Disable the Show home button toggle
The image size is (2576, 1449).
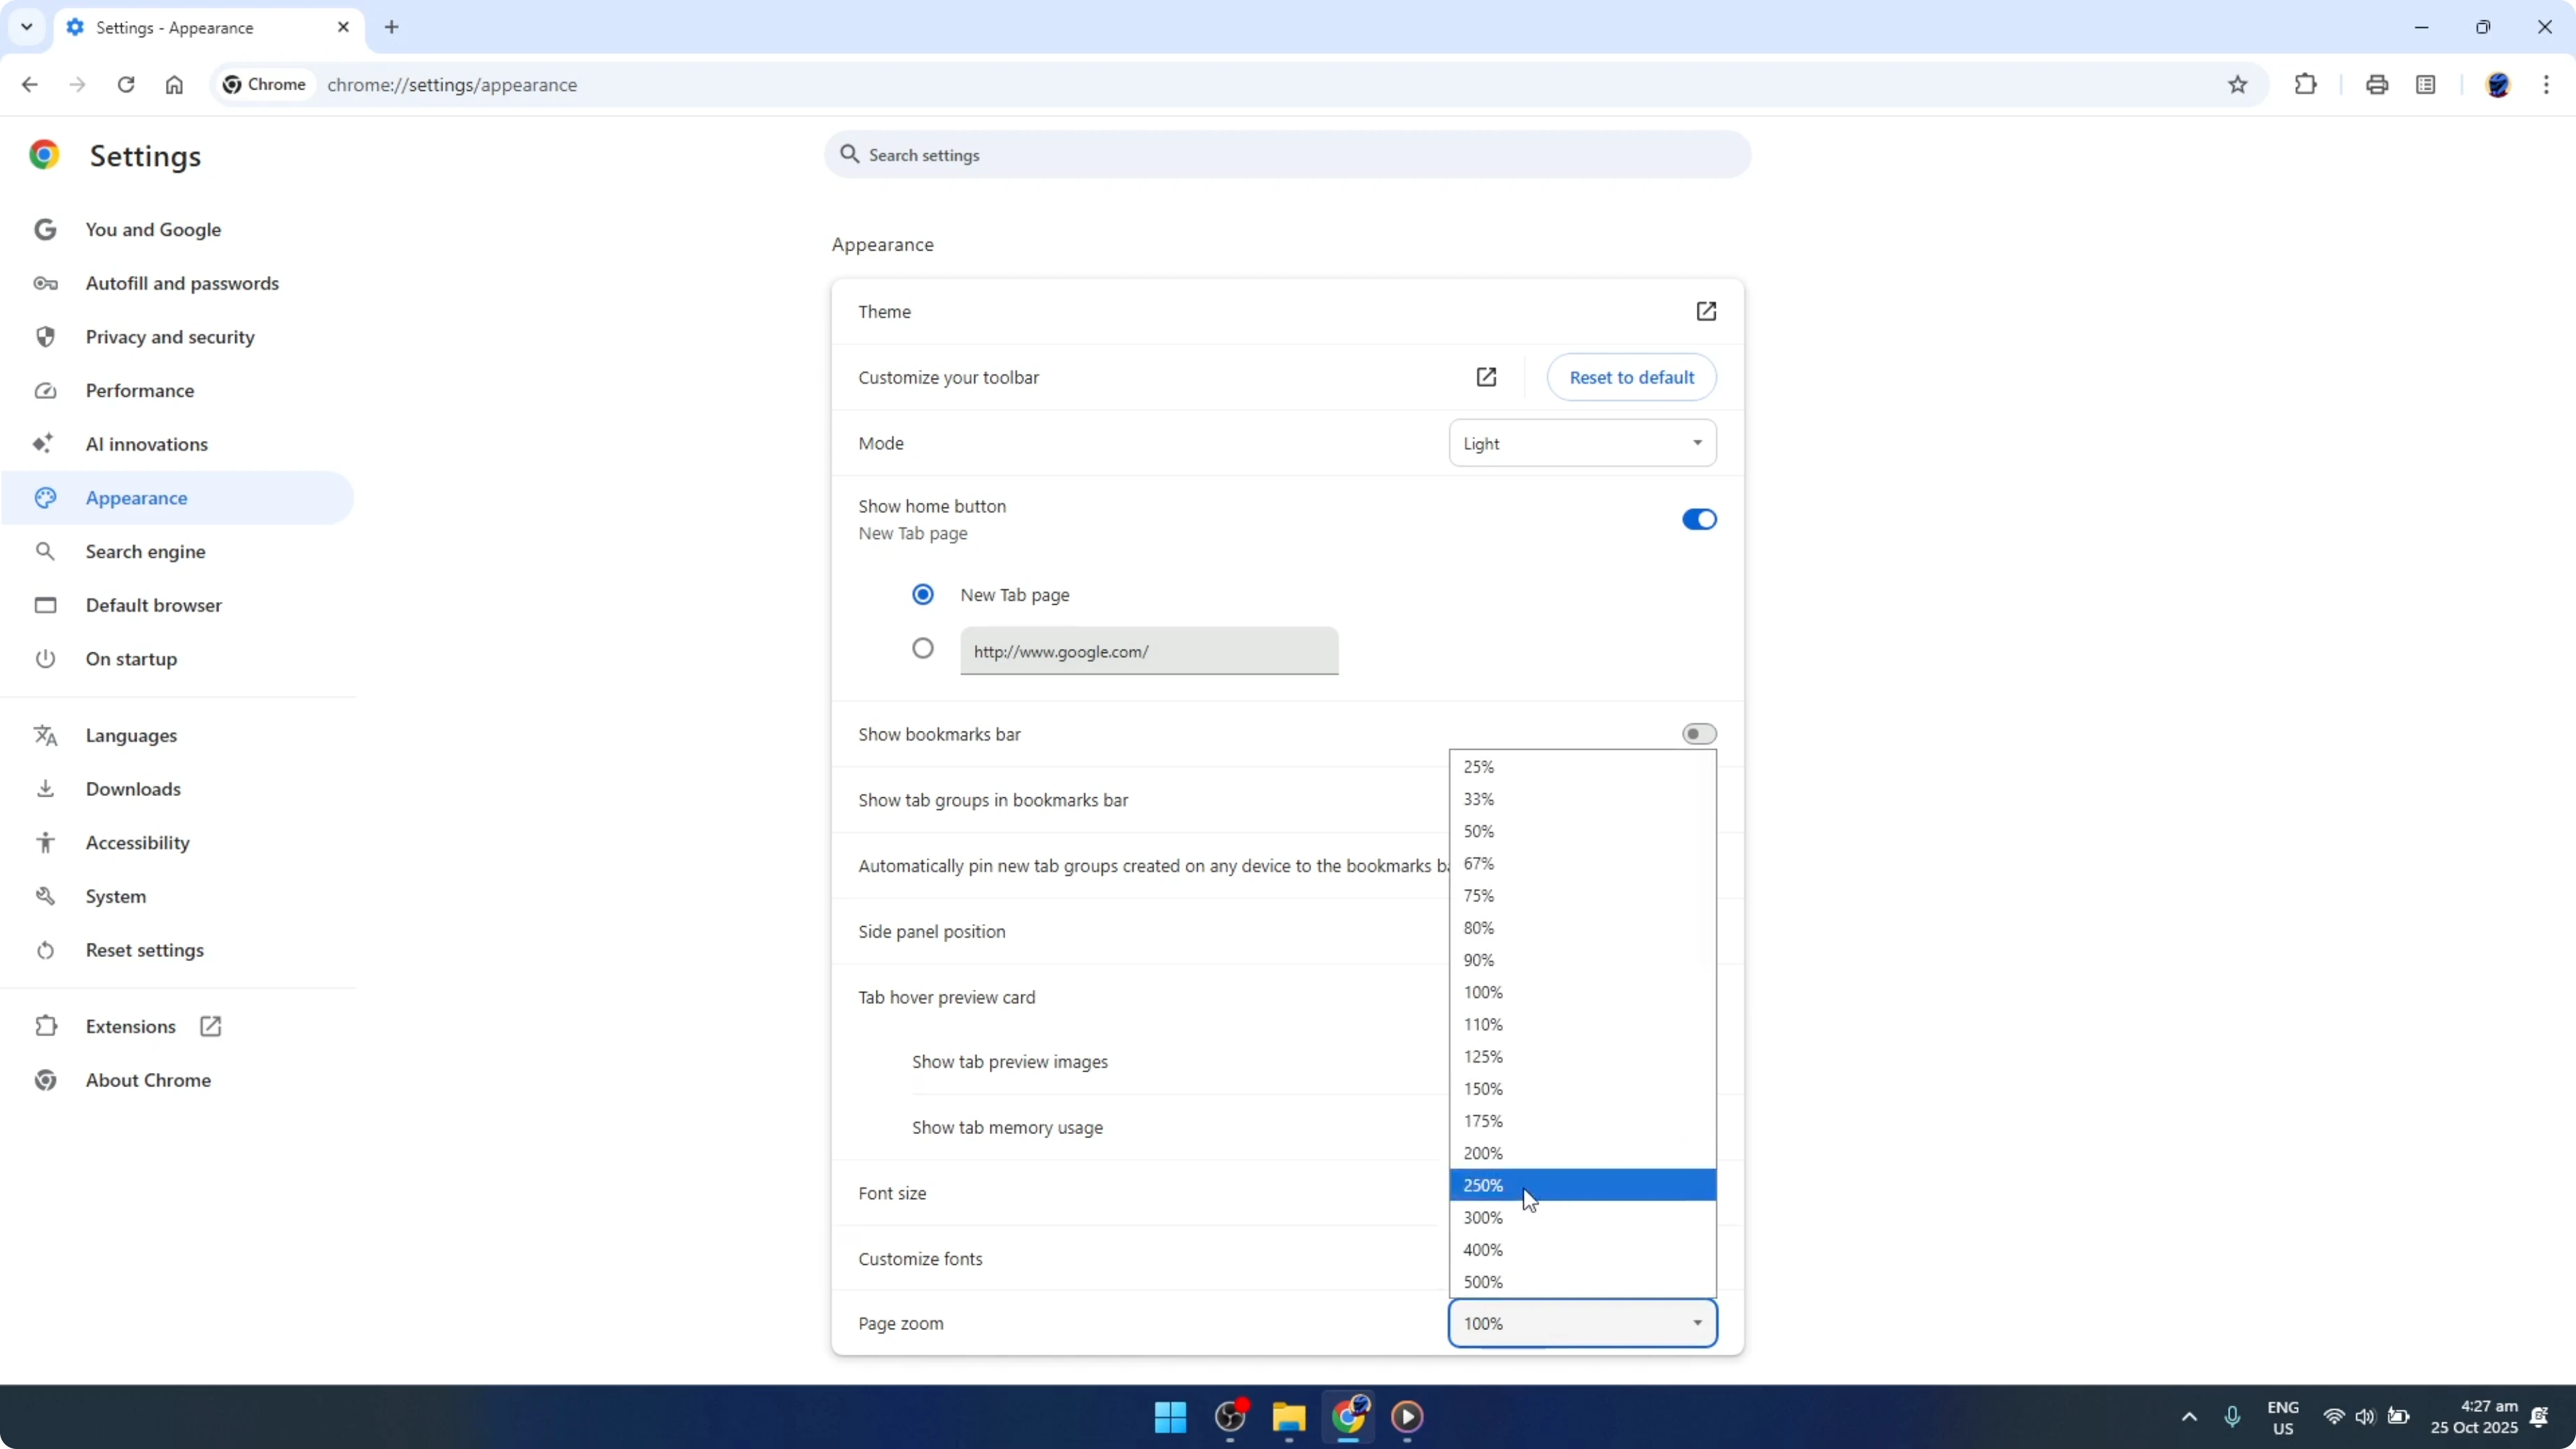pyautogui.click(x=1698, y=519)
